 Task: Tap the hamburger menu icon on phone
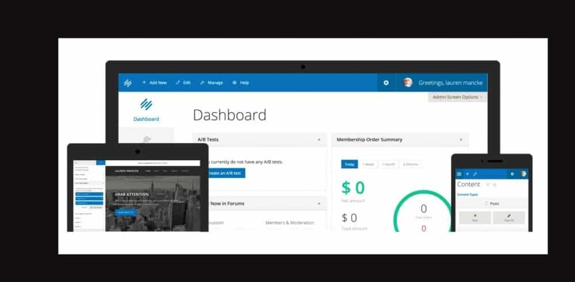click(459, 173)
